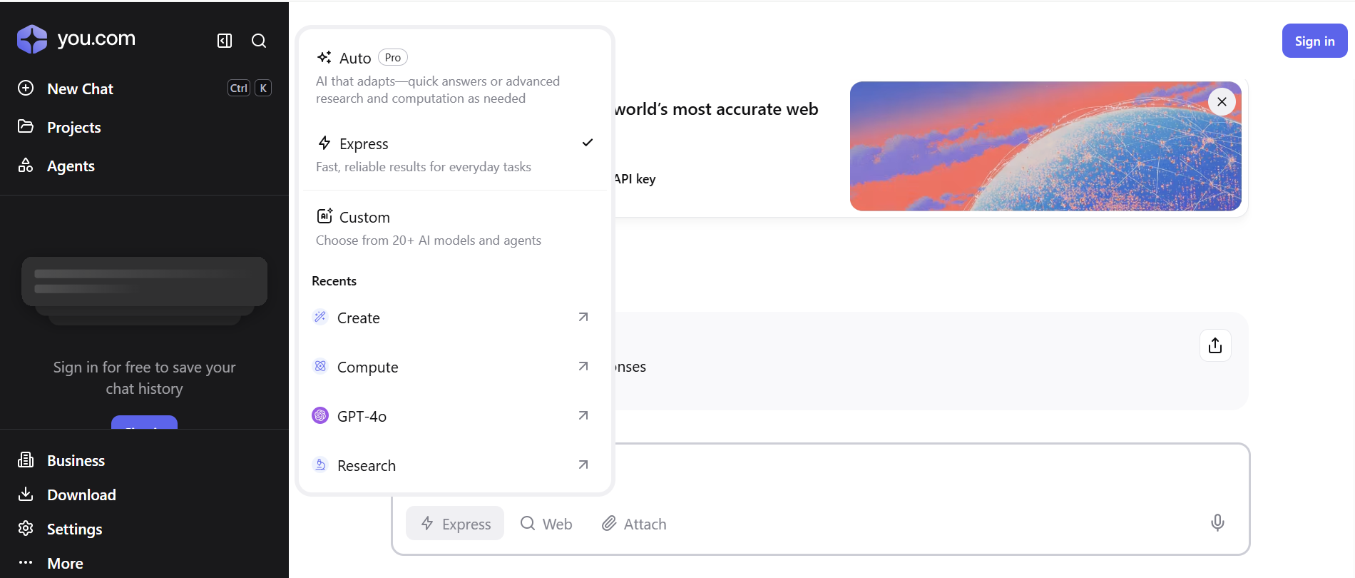The width and height of the screenshot is (1355, 578).
Task: Open the Express mode dropdown
Action: [x=454, y=523]
